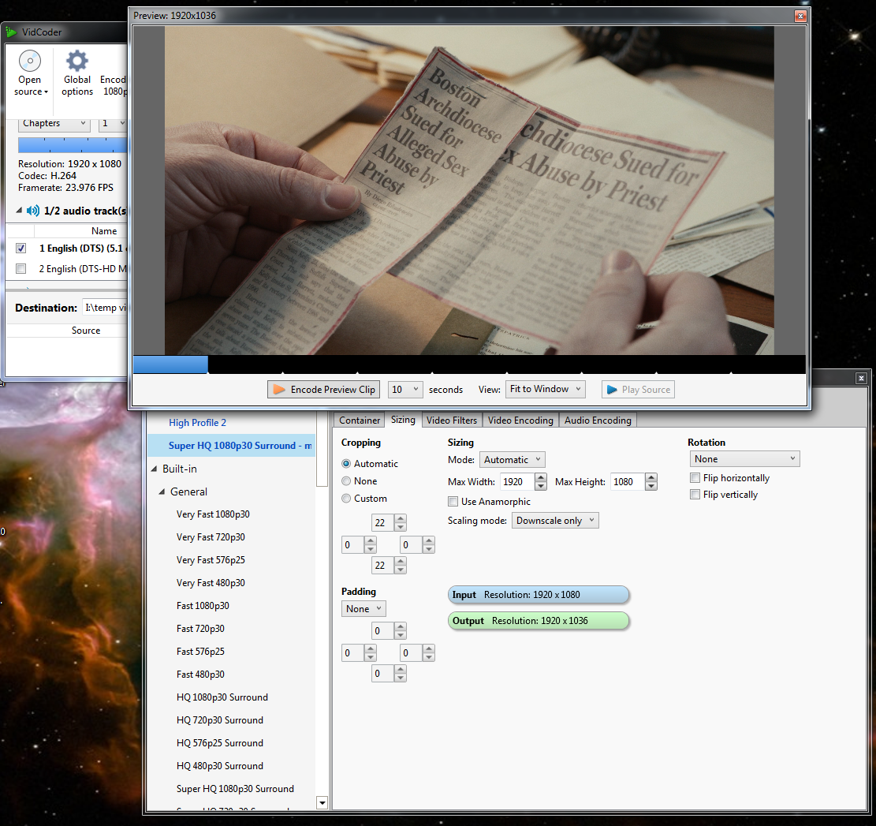The image size is (876, 826).
Task: Click the bottom crop stepper showing 22
Action: coord(389,566)
